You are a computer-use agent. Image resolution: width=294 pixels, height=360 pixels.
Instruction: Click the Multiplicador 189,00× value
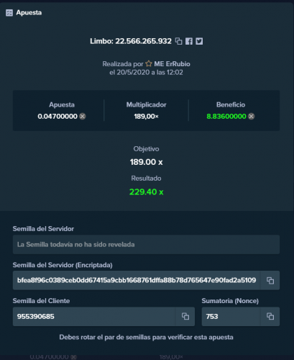(x=146, y=117)
